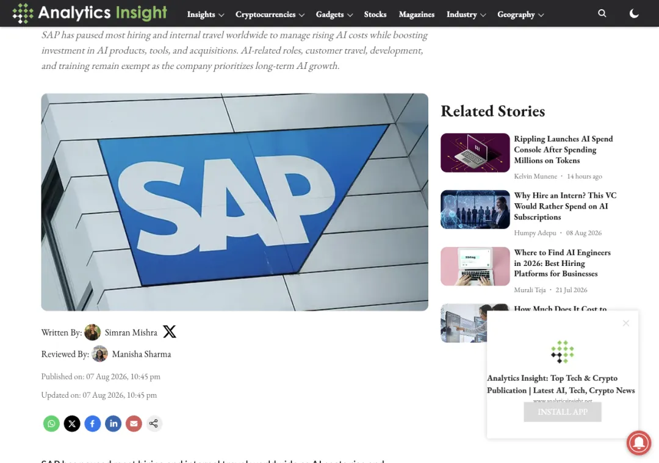Share article on Facebook icon

click(93, 423)
